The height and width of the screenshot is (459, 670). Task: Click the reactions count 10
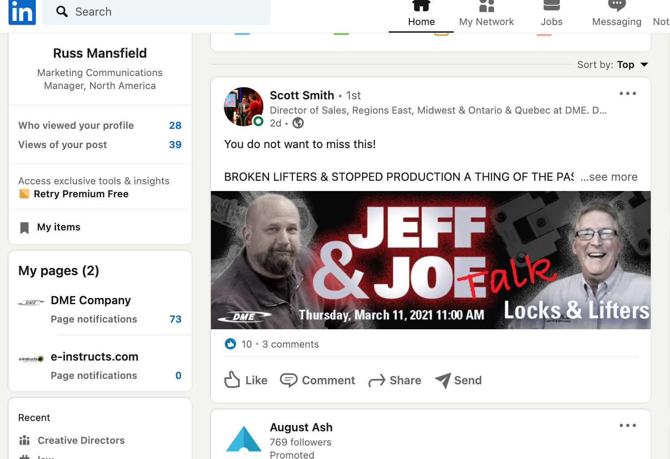tap(247, 344)
